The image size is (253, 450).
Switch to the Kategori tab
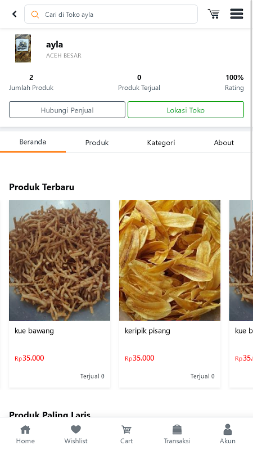click(x=161, y=143)
